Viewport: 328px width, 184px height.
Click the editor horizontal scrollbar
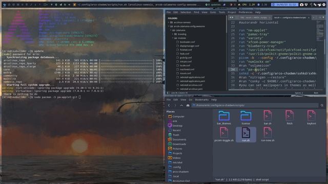point(241,90)
